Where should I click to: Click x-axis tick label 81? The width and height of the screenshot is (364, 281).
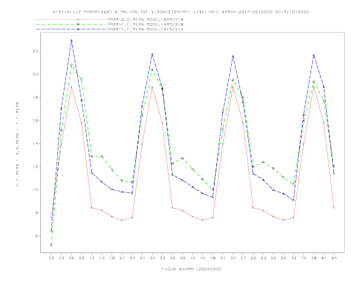324,258
